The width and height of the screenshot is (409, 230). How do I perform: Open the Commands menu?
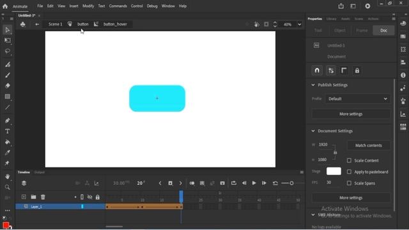click(x=118, y=6)
